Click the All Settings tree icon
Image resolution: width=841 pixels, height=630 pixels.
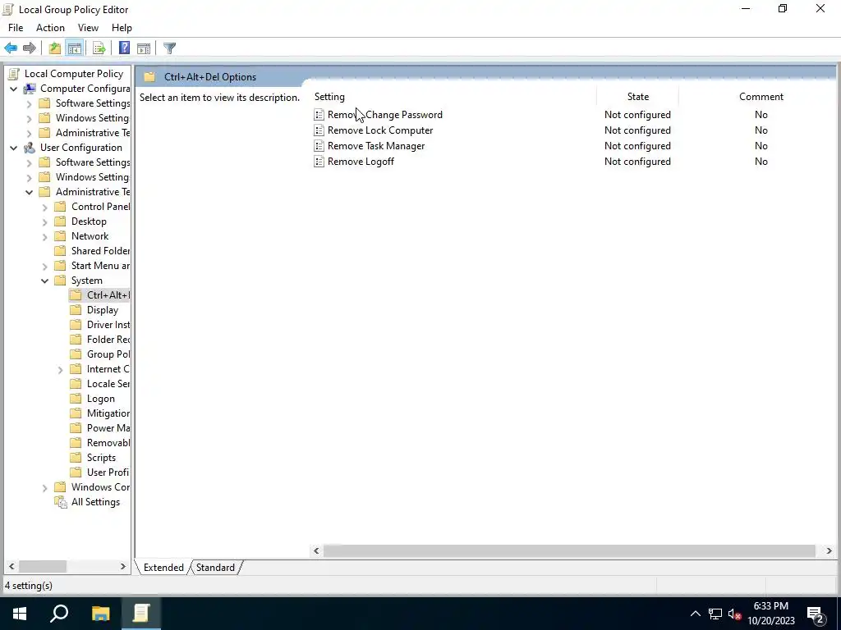click(x=61, y=502)
